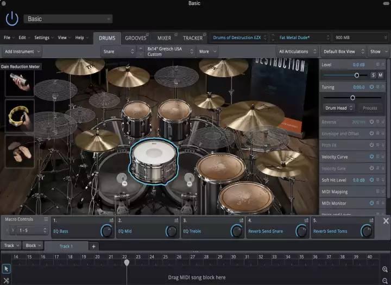Open the Edit menu
This screenshot has height=285, width=391.
[24, 37]
